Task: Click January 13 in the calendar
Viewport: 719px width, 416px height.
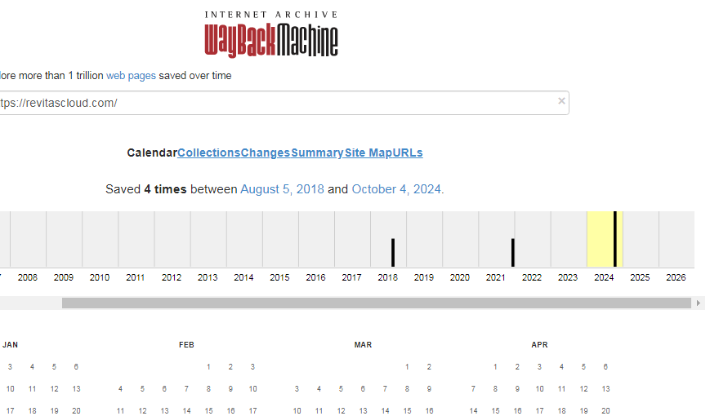Action: 76,388
